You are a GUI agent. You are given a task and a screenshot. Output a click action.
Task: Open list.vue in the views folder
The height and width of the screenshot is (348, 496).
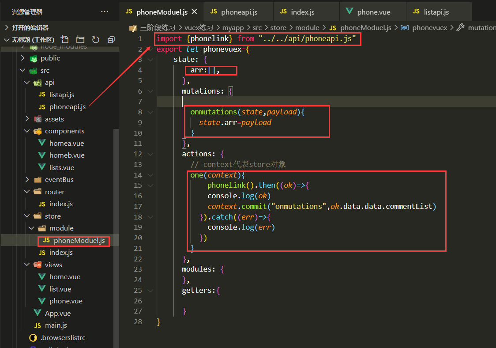point(60,289)
